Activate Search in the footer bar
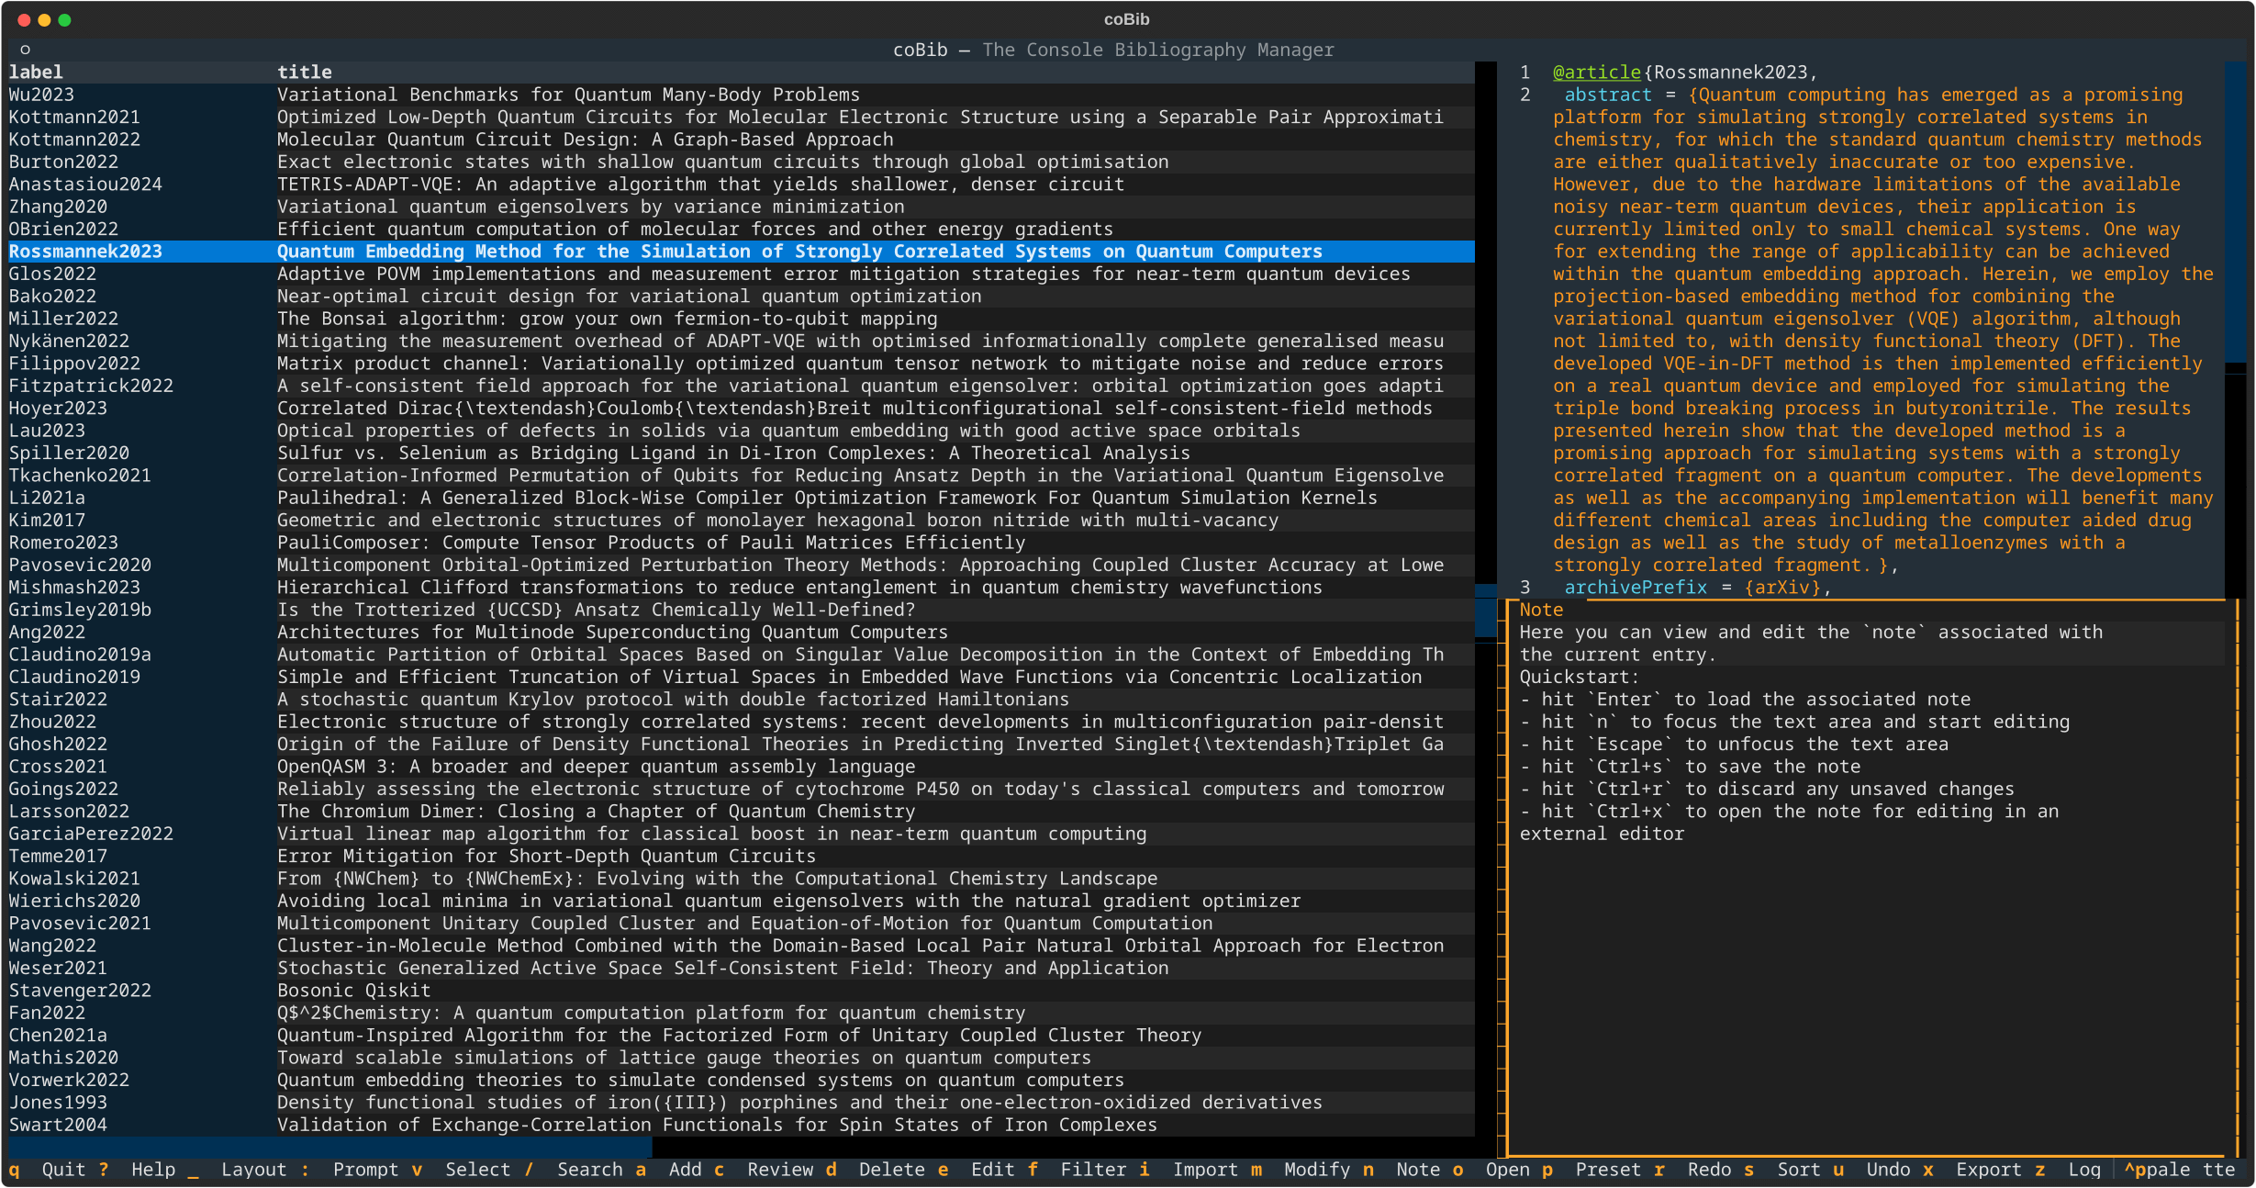Viewport: 2256px width, 1188px height. tap(589, 1170)
